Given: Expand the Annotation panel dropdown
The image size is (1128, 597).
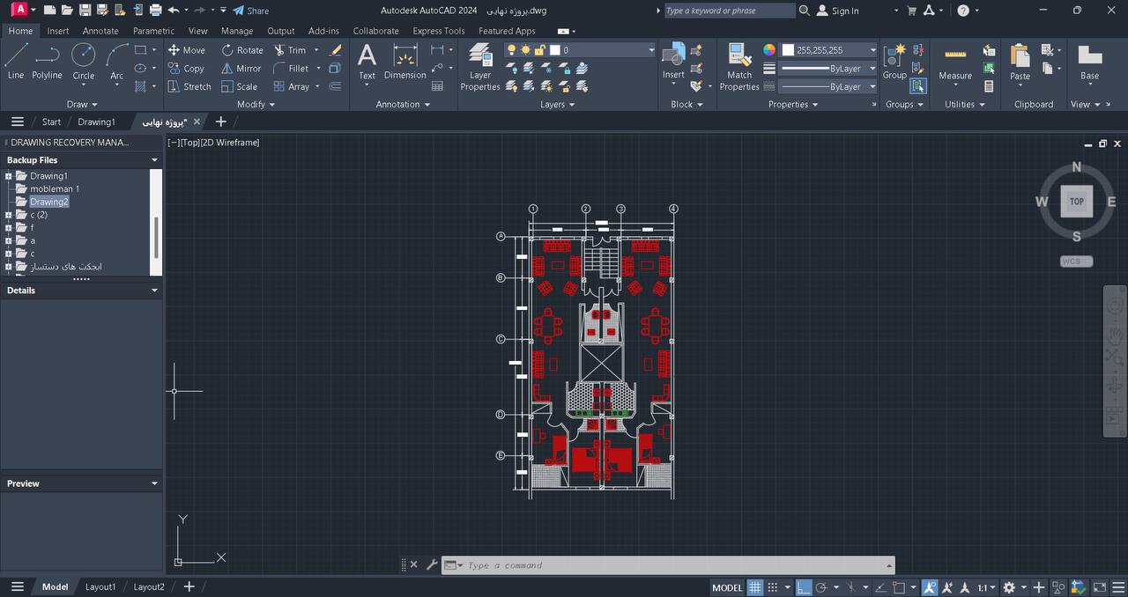Looking at the screenshot, I should point(403,104).
